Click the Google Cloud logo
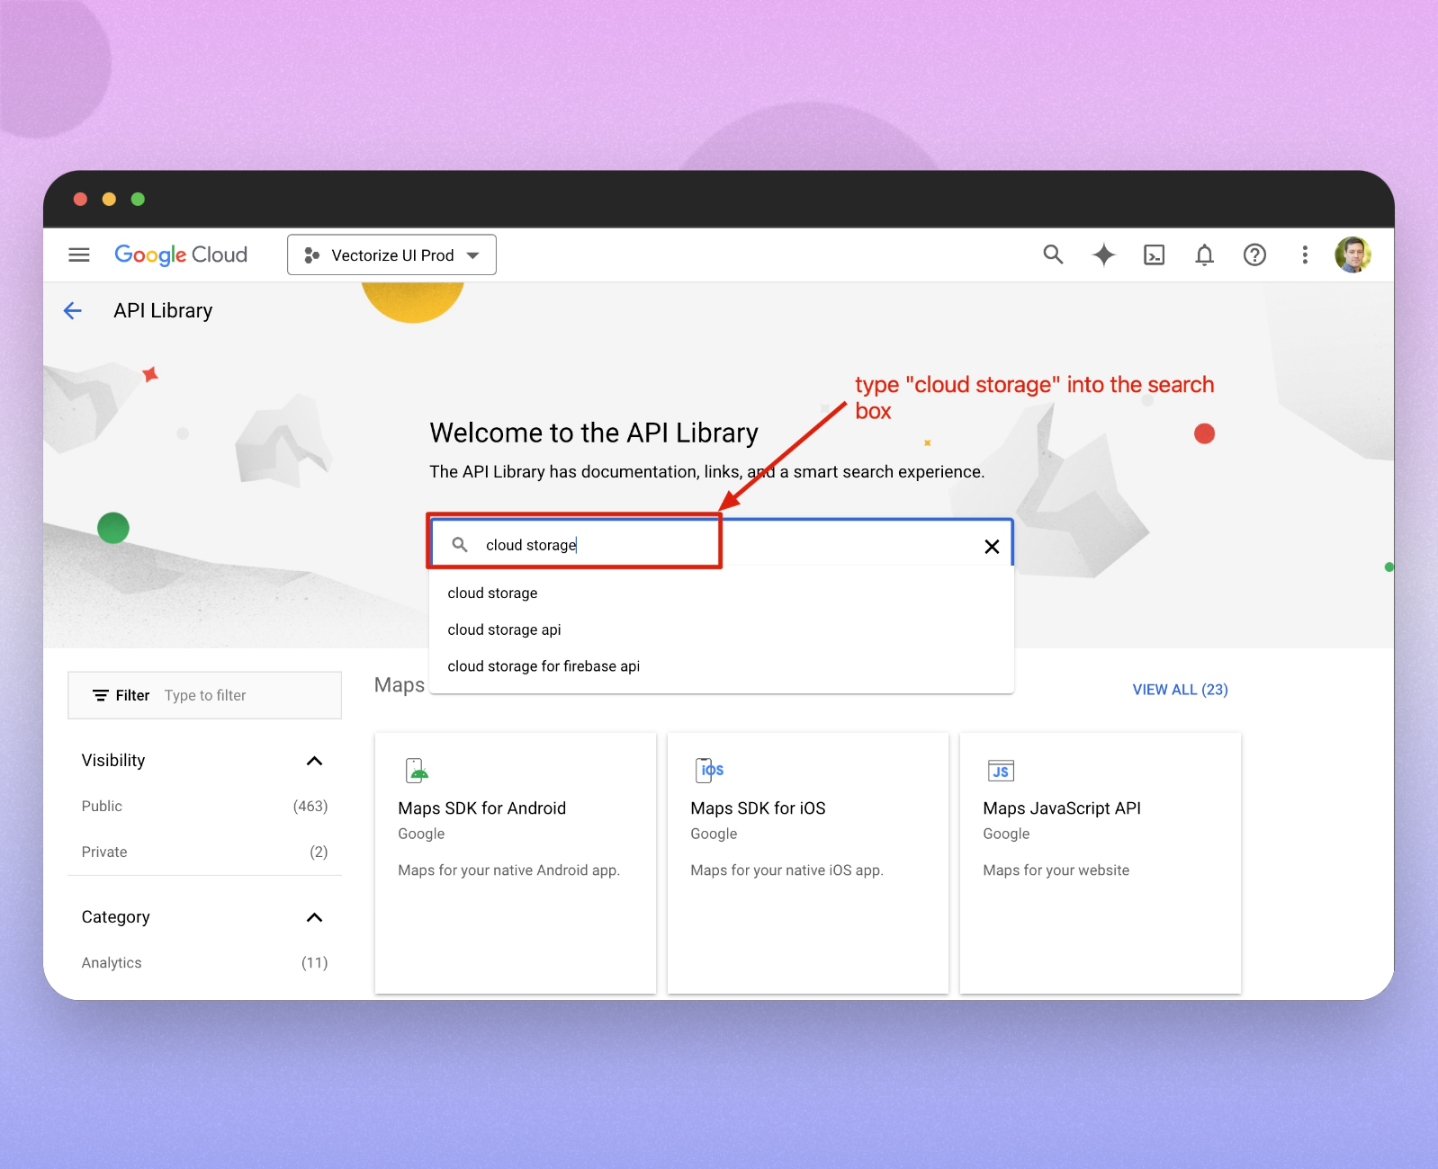The height and width of the screenshot is (1169, 1438). (x=181, y=255)
